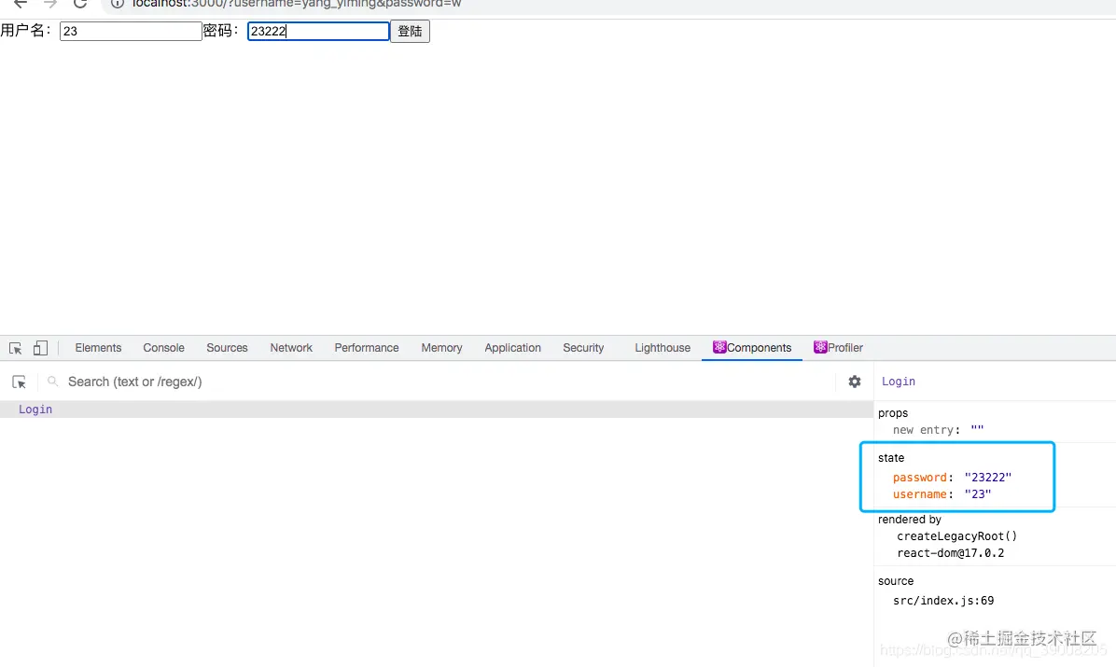This screenshot has height=667, width=1116.
Task: Focus the 用户名 username input field
Action: tap(131, 32)
